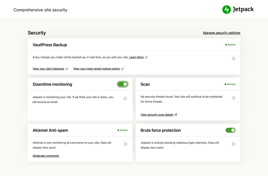Viewport: 268px width, 176px height.
Task: Select the VaultPress Backup heading
Action: coord(50,45)
